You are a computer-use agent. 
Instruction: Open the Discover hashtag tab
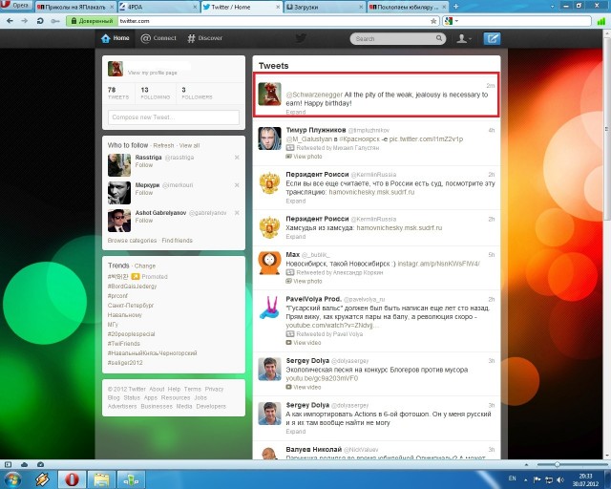coord(204,38)
